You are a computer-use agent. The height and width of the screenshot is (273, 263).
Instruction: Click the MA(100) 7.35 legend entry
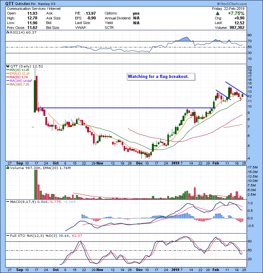tap(18, 85)
